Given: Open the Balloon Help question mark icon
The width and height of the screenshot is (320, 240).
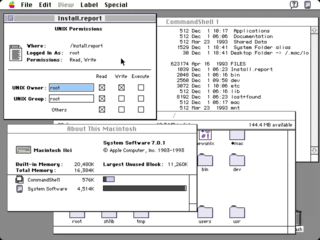Looking at the screenshot, I should point(294,4).
